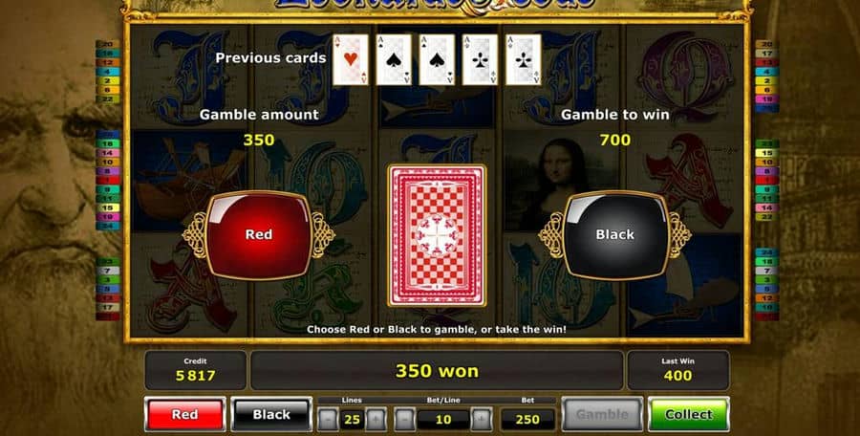Decrease the Bet/Line value
This screenshot has height=436, width=860.
[404, 420]
